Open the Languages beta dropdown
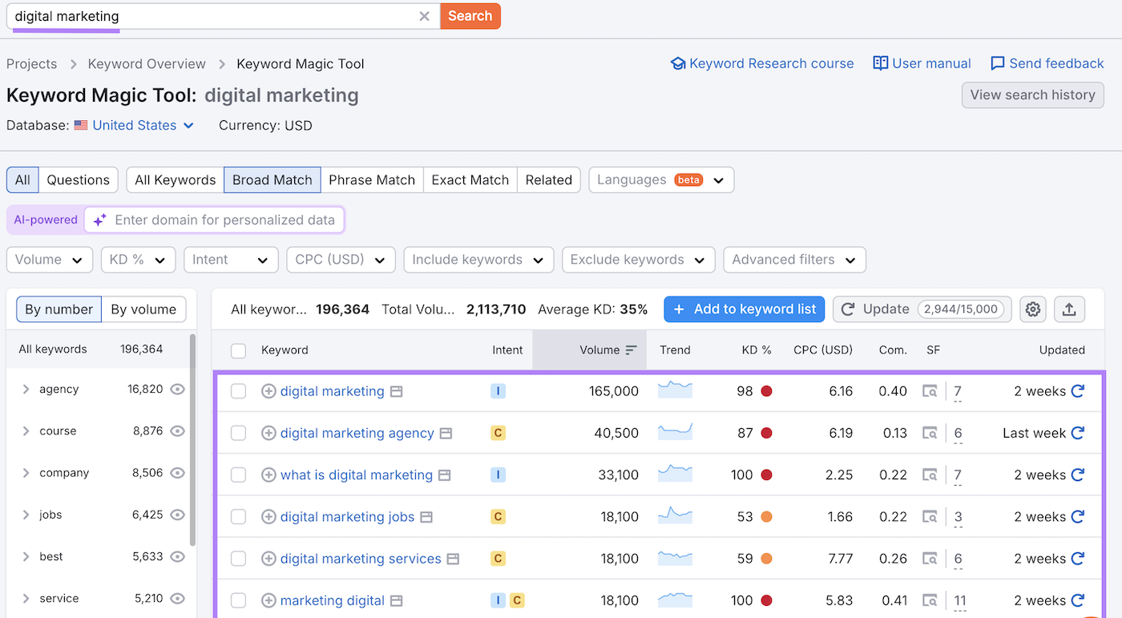 pyautogui.click(x=660, y=180)
